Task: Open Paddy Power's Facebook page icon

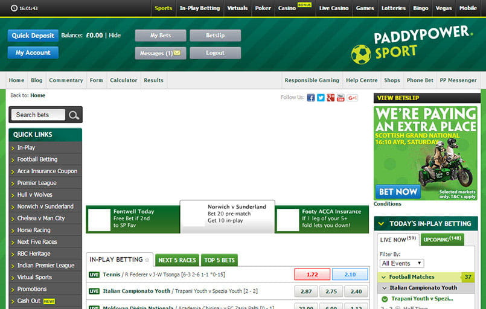Action: (311, 98)
